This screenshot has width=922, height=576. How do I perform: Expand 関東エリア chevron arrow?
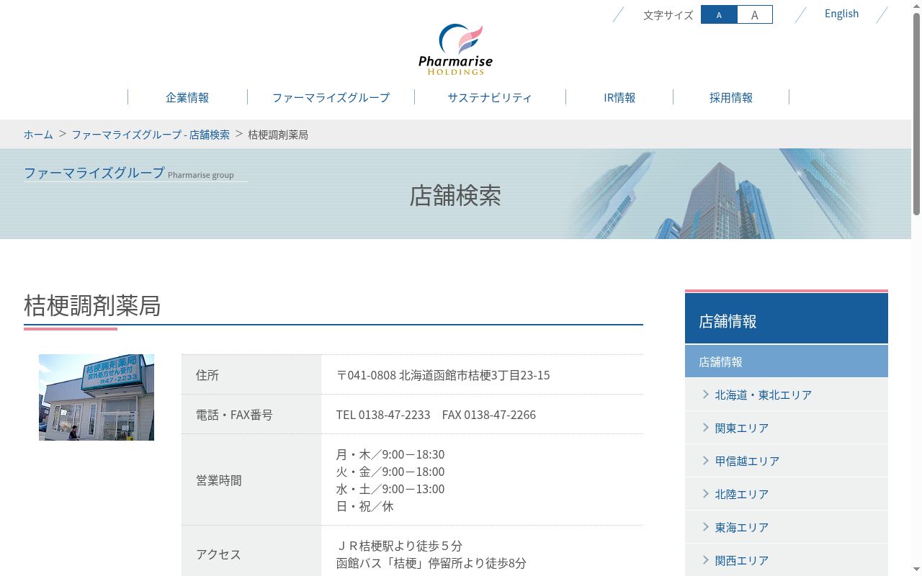tap(706, 427)
